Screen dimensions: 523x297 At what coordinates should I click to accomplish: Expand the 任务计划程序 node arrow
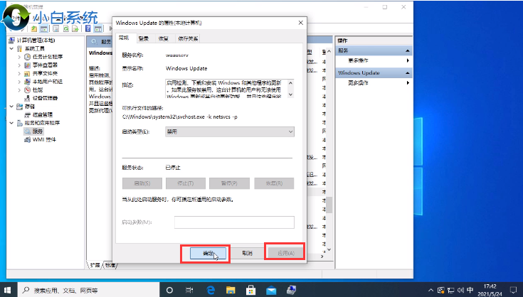click(x=19, y=57)
